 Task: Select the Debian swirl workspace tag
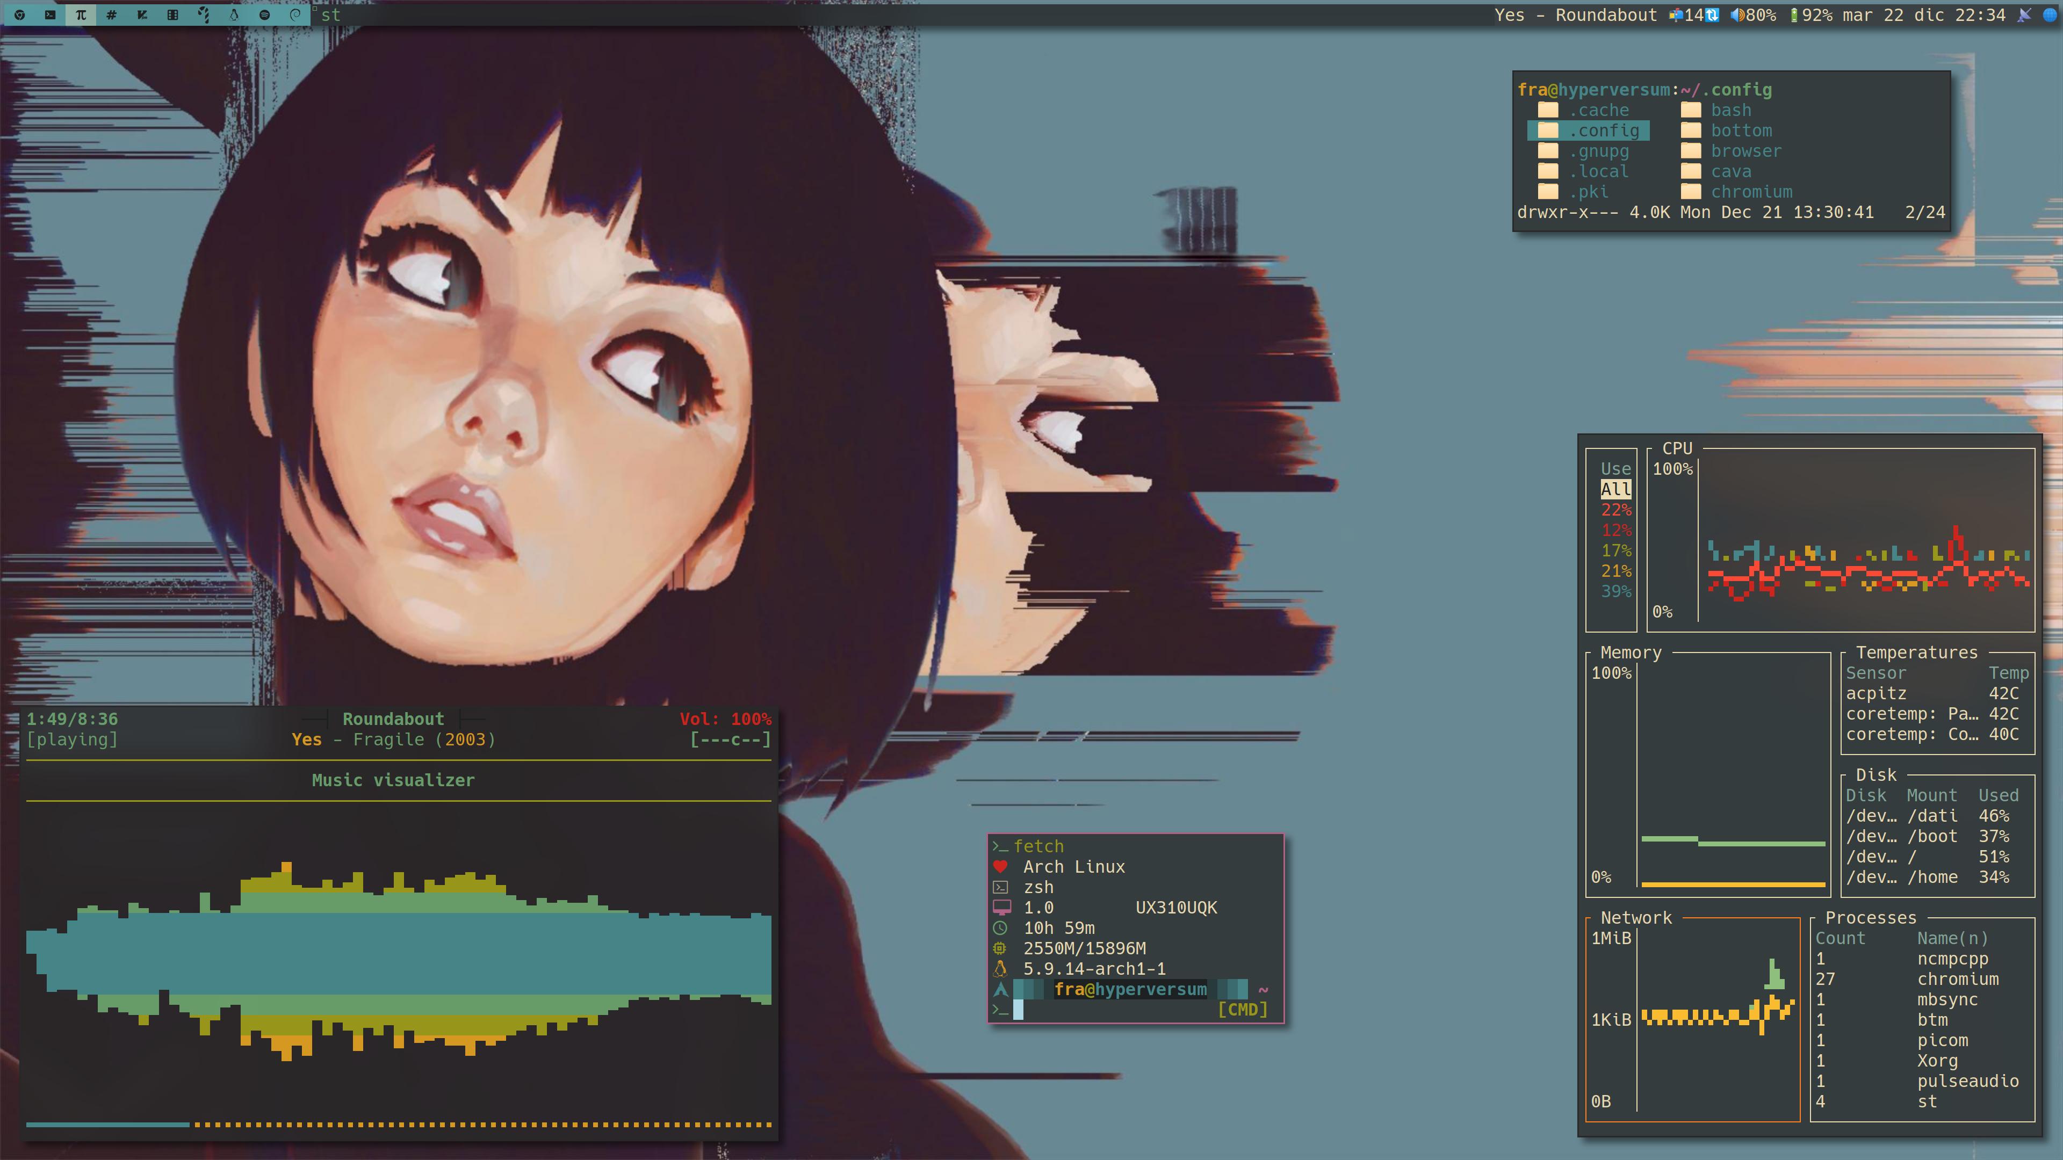[295, 15]
